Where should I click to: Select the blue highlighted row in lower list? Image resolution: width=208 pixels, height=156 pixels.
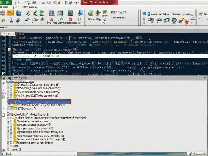tap(40, 102)
